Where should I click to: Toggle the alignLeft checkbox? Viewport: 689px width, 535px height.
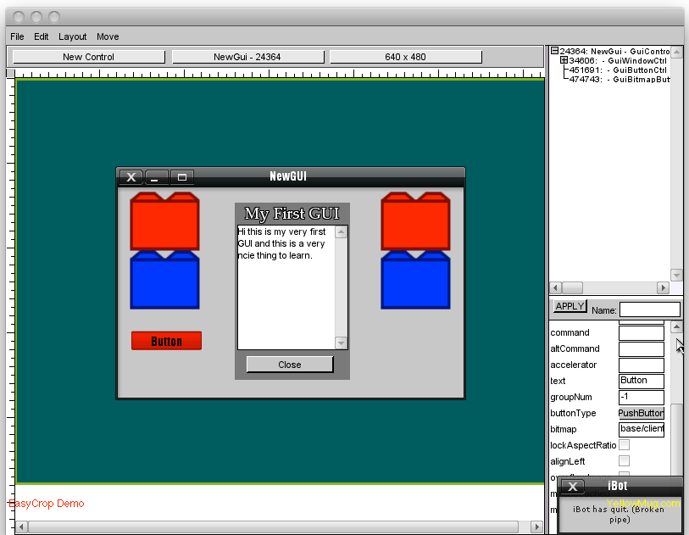pyautogui.click(x=624, y=461)
